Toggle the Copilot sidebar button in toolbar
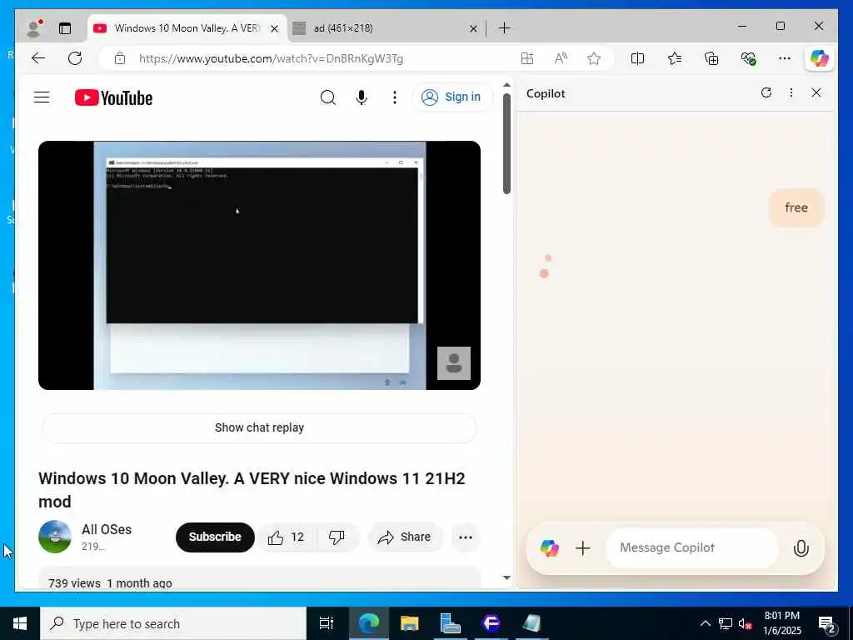 pyautogui.click(x=820, y=58)
